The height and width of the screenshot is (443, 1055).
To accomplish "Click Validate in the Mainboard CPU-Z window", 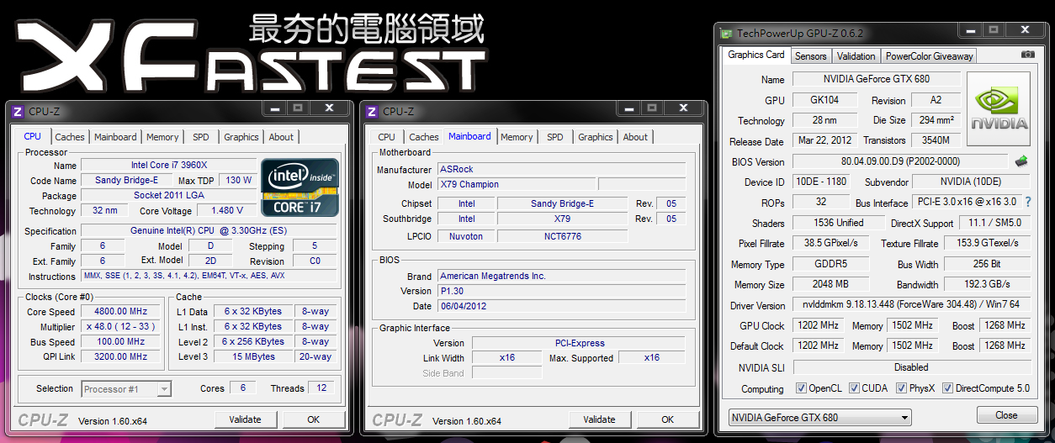I will 599,419.
